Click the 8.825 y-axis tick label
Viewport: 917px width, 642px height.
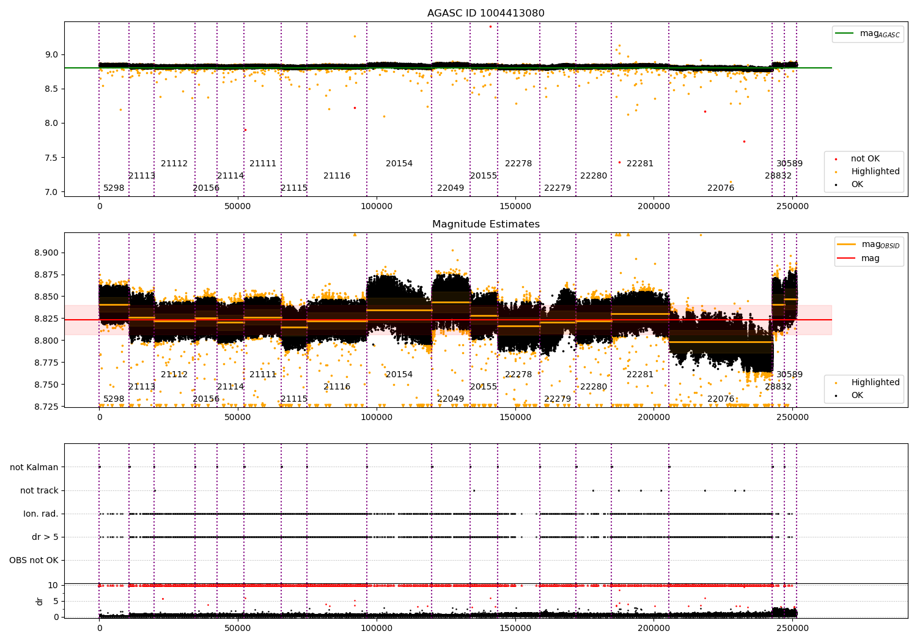(x=46, y=319)
